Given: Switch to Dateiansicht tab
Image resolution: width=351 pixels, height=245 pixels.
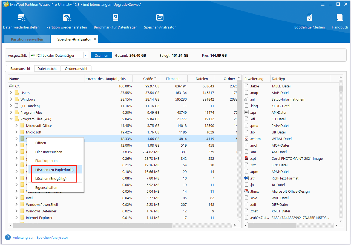Looking at the screenshot, I should [47, 69].
